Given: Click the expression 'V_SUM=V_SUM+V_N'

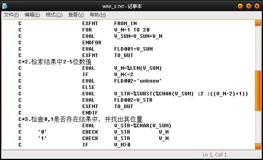Looking at the screenshot, I should point(138,36).
